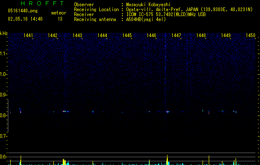Click the 1443 time axis label
This screenshot has height=165, width=260.
(x=77, y=35)
